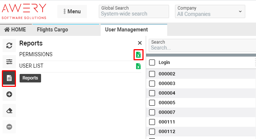The image size is (256, 139).
Task: Click the Global Search field
Action: [134, 11]
